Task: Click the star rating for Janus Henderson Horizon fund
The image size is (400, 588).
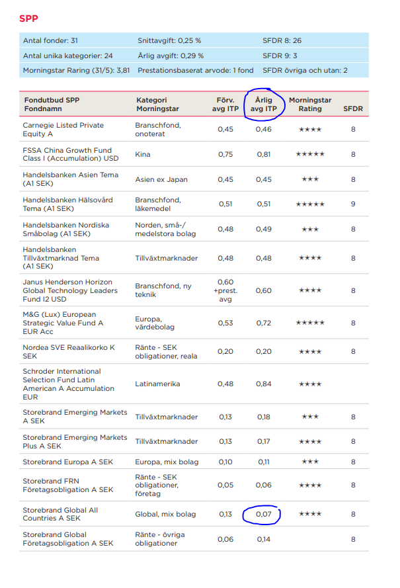Action: pos(310,290)
